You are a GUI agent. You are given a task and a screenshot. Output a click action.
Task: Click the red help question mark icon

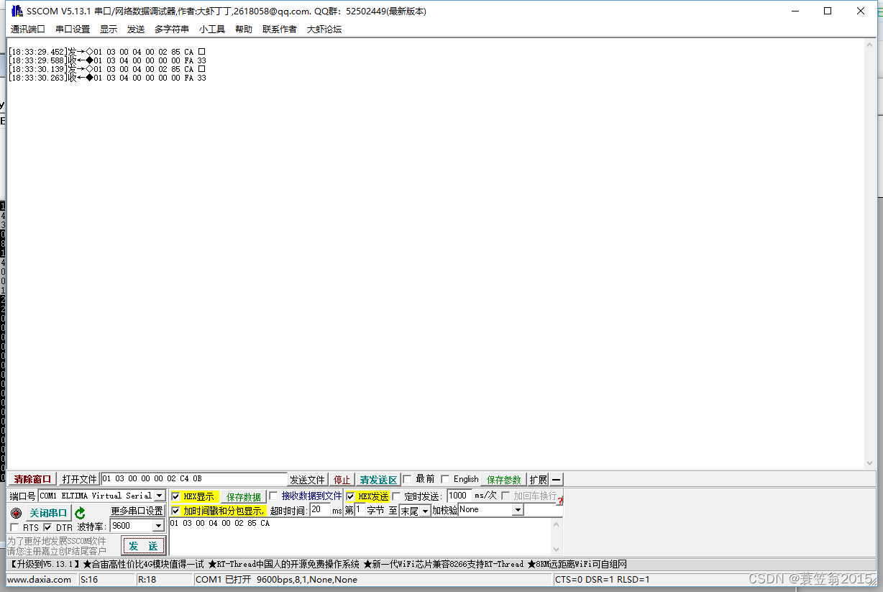click(559, 500)
